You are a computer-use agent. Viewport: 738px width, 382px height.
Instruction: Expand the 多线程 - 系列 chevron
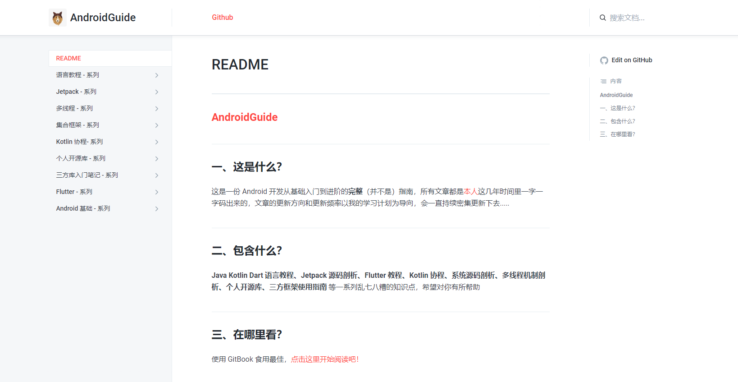pos(157,109)
